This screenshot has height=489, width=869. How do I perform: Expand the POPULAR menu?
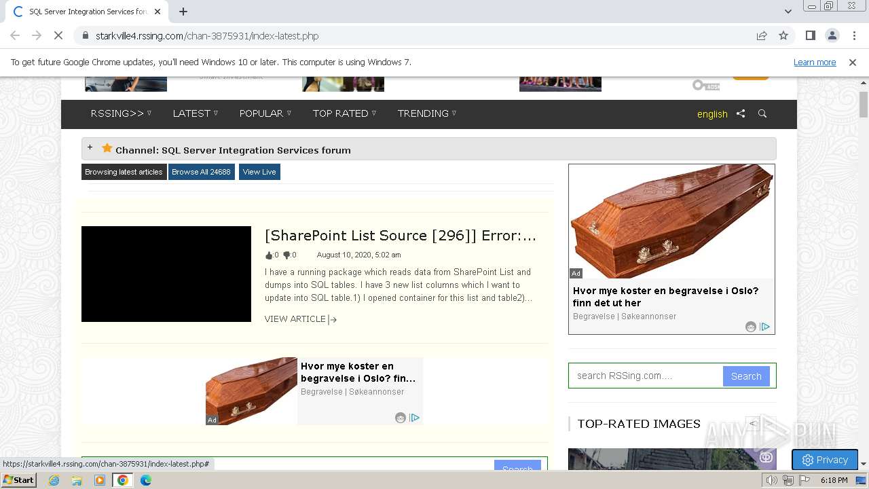[265, 113]
